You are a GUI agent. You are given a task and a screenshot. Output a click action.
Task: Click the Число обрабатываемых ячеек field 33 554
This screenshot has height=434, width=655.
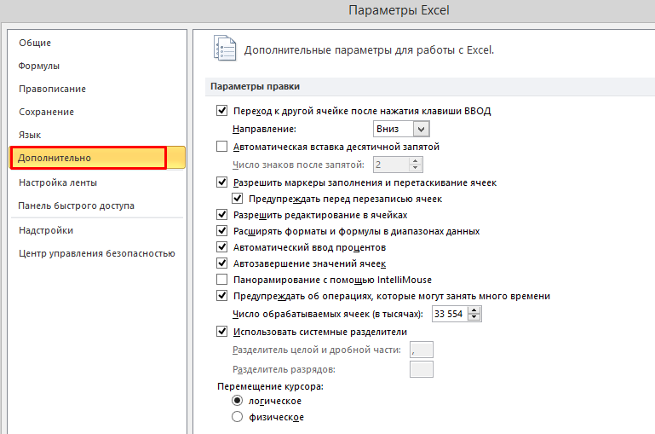click(x=450, y=314)
